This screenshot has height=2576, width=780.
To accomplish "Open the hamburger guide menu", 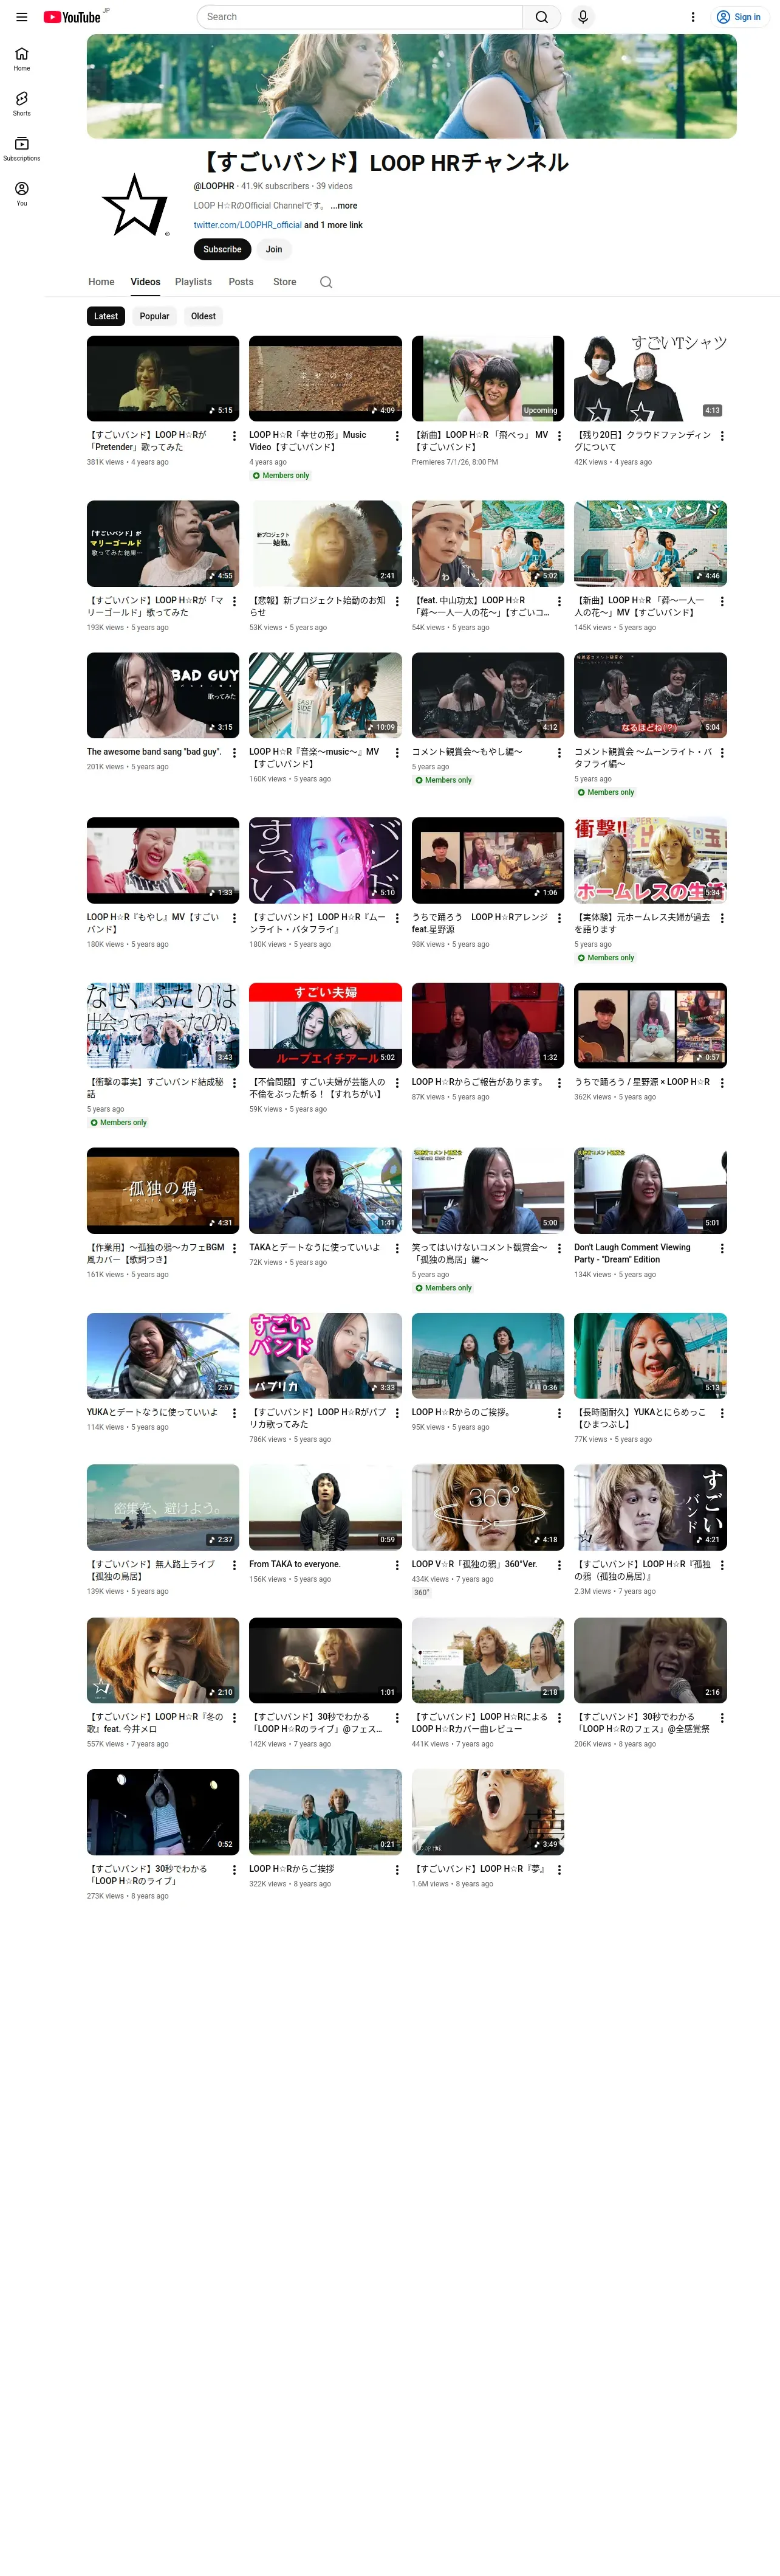I will pyautogui.click(x=22, y=17).
